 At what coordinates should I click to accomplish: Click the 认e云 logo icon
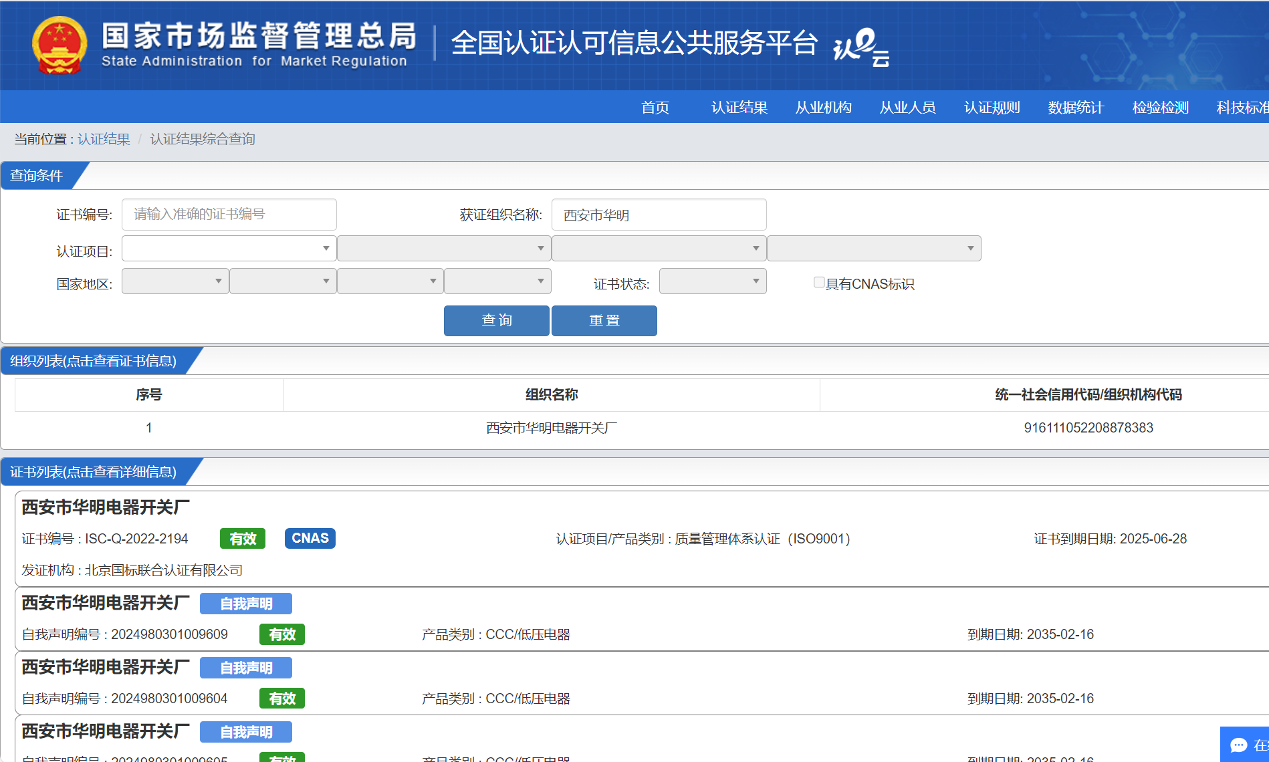click(861, 47)
